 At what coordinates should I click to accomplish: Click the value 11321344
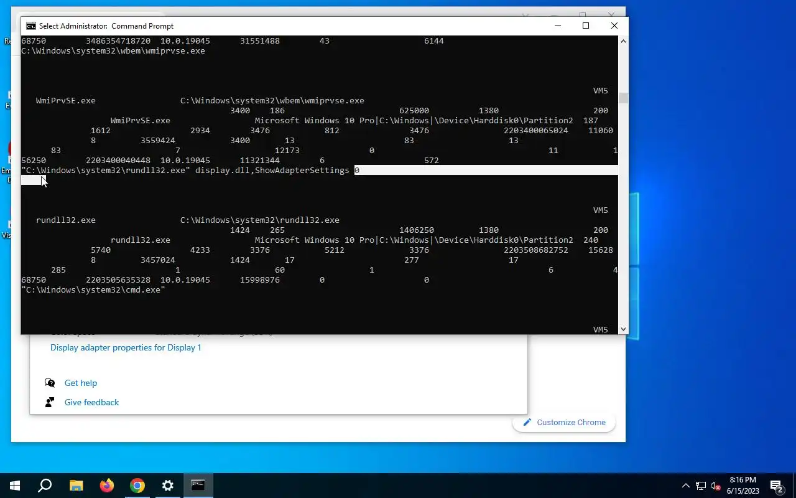pyautogui.click(x=260, y=160)
